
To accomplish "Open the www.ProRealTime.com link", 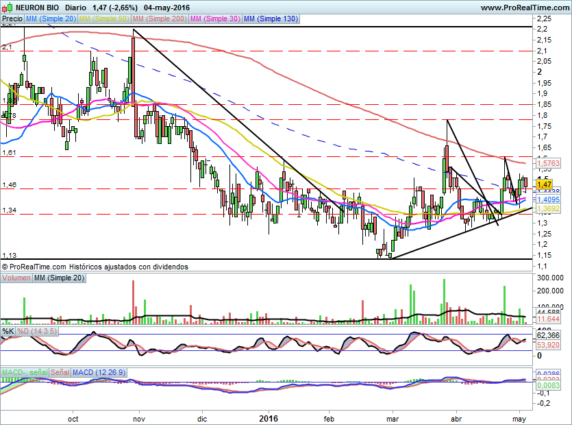I will tap(525, 8).
